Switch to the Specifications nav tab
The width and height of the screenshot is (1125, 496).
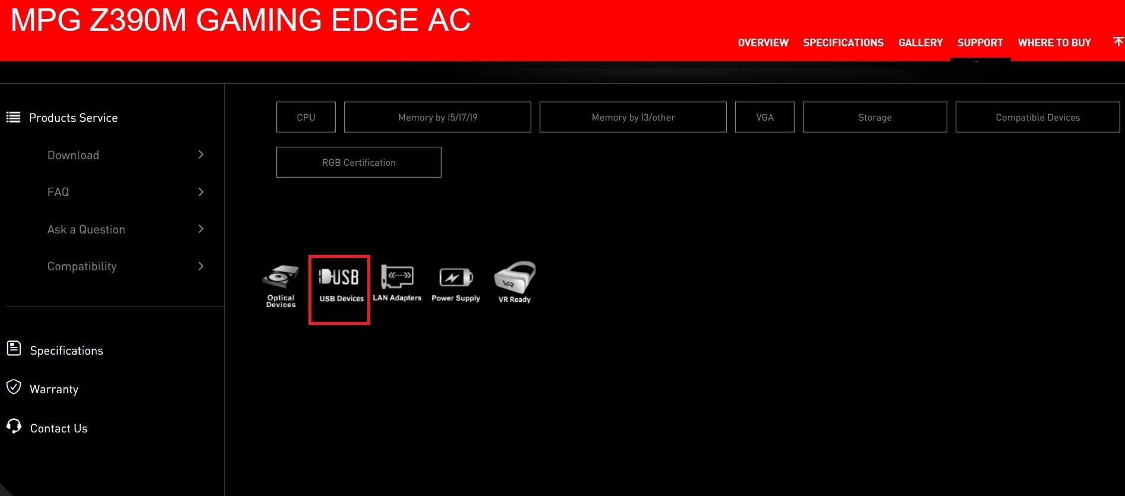[x=843, y=43]
